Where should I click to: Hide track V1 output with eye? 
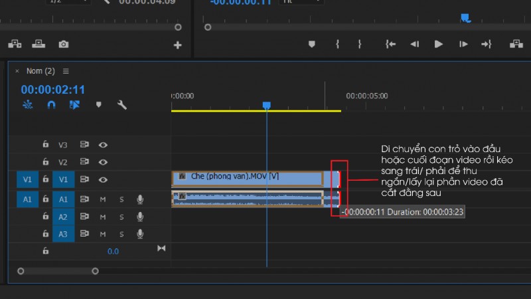[x=103, y=179]
